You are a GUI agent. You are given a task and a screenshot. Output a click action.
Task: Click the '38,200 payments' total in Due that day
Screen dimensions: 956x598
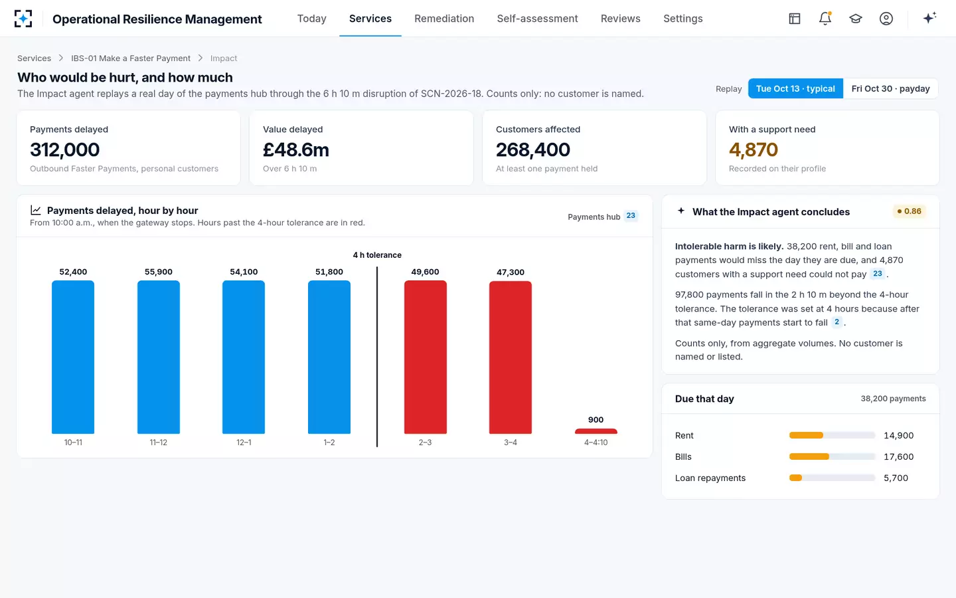coord(894,399)
